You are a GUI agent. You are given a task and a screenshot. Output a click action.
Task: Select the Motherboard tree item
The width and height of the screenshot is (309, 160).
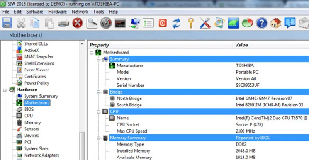pos(37,103)
